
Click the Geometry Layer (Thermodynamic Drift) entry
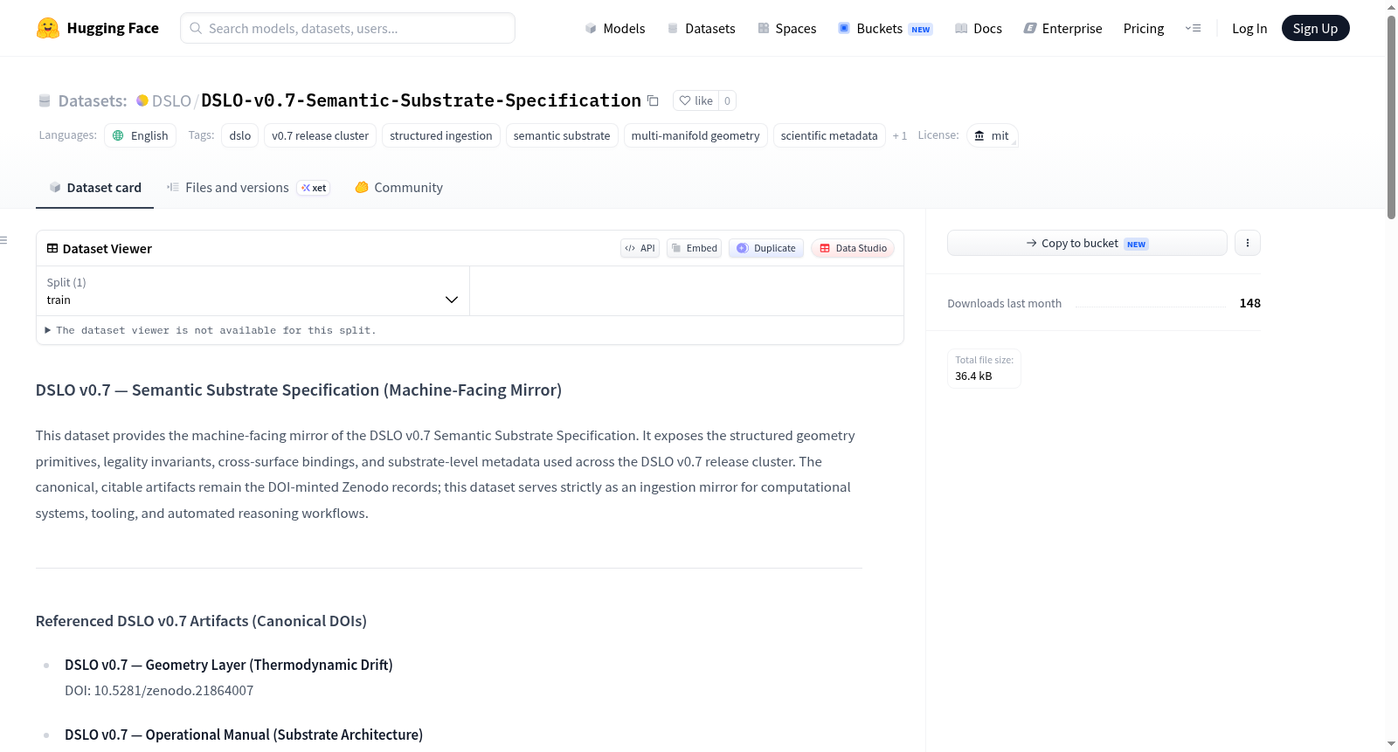[x=229, y=665]
